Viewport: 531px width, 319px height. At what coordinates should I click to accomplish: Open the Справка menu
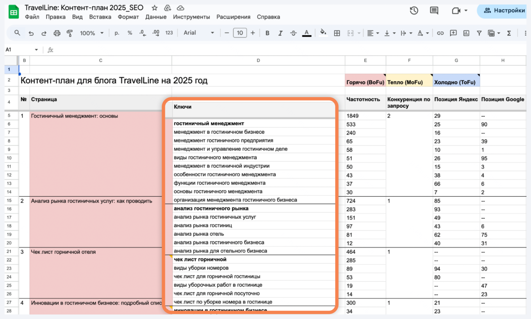(268, 17)
